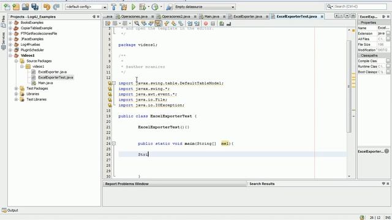This screenshot has height=220, width=392.
Task: Switch to the Operaciones2.java tab
Action: coord(176,16)
